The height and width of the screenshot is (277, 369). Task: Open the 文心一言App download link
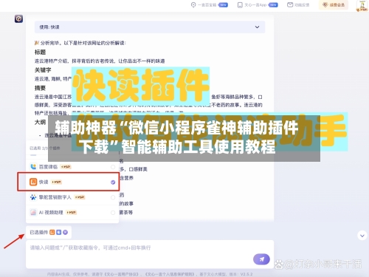coord(258,5)
